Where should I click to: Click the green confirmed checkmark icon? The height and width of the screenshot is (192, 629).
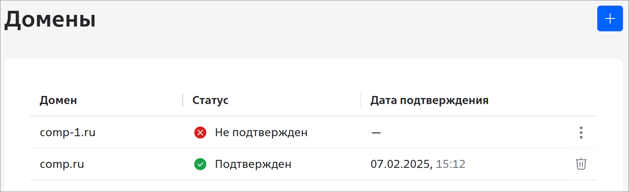pos(200,164)
